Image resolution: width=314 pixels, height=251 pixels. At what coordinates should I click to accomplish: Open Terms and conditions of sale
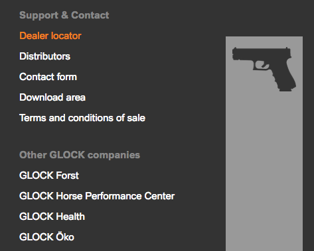pos(82,118)
